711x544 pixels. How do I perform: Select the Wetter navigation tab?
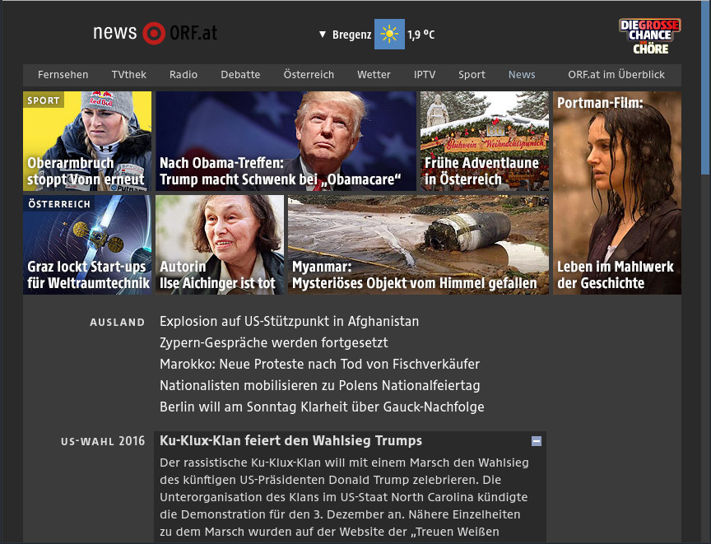pos(374,75)
